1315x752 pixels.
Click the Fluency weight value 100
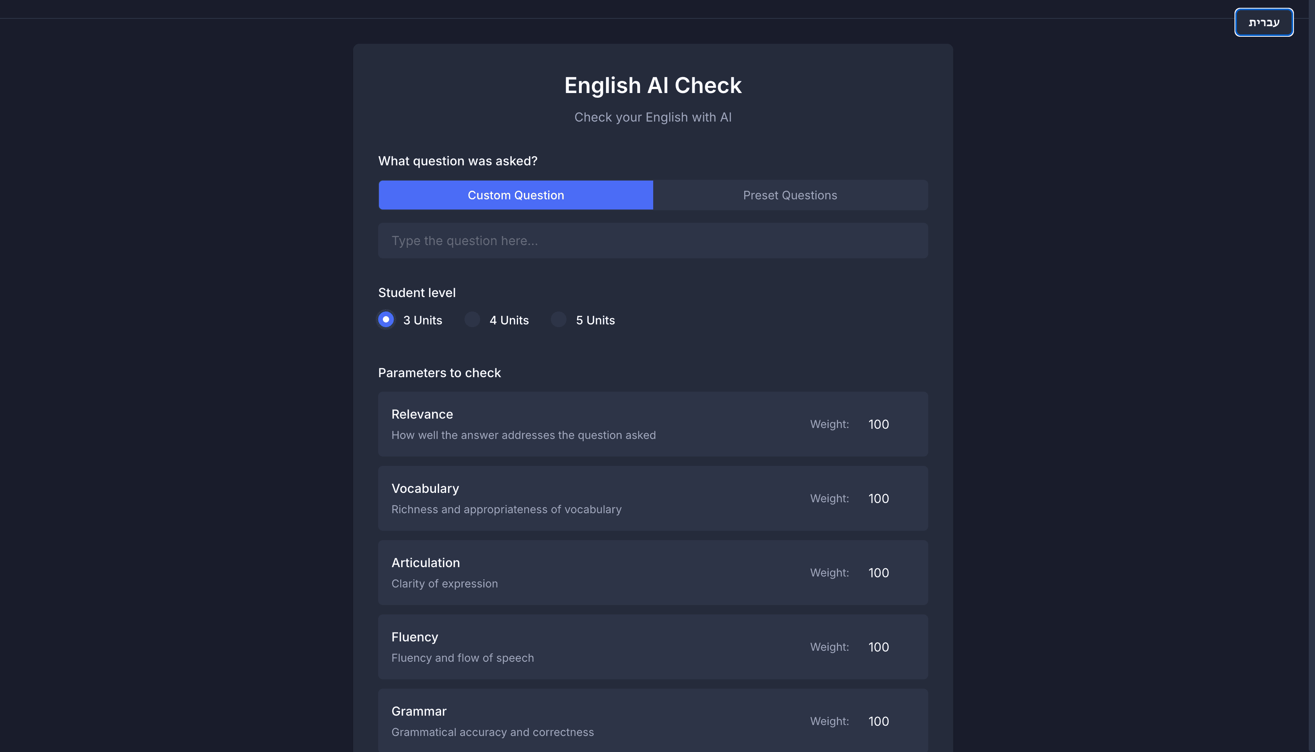pyautogui.click(x=878, y=646)
